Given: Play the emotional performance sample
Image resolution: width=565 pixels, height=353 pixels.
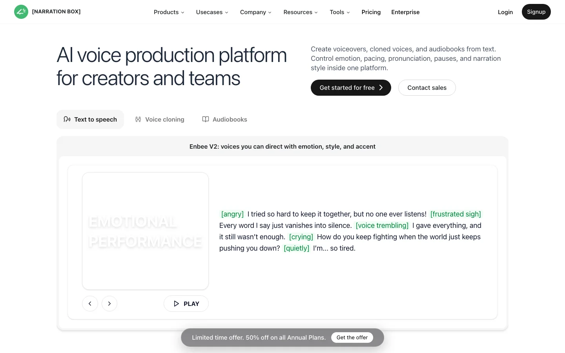Looking at the screenshot, I should tap(186, 304).
